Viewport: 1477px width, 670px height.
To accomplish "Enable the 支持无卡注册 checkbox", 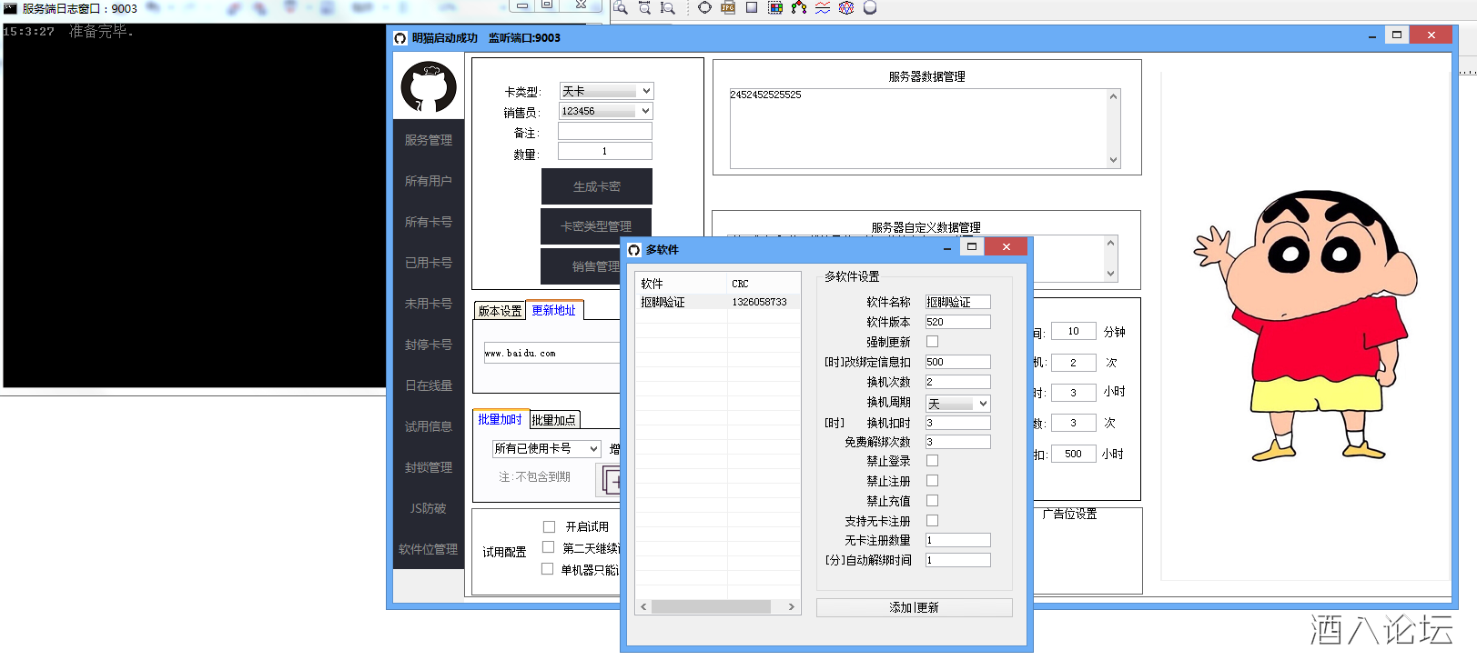I will [x=932, y=521].
